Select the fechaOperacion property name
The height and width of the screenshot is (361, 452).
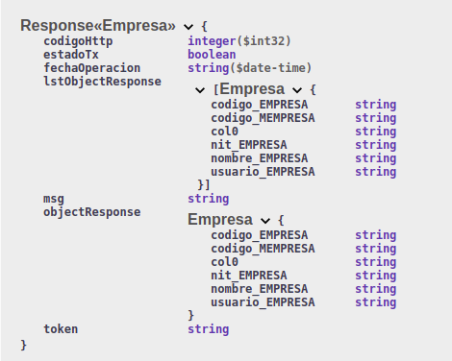92,68
